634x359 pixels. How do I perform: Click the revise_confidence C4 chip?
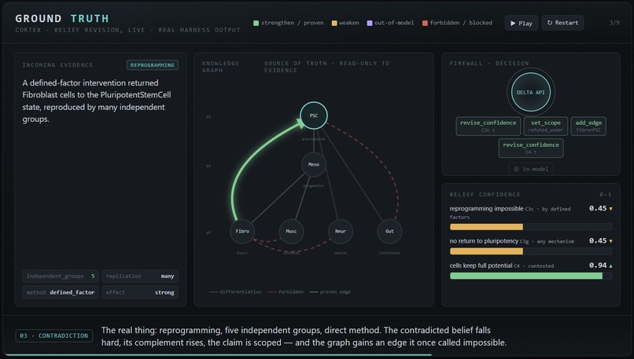click(530, 148)
